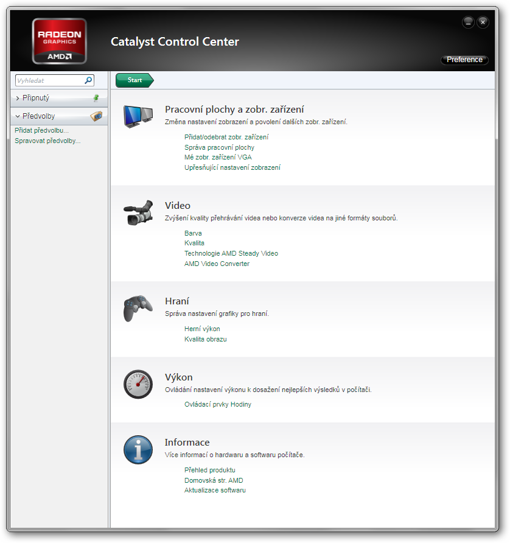Click the Hraní section heading
Screen dimensions: 510x543
click(177, 301)
